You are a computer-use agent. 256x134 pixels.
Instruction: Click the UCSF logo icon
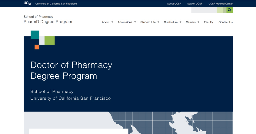pyautogui.click(x=28, y=3)
